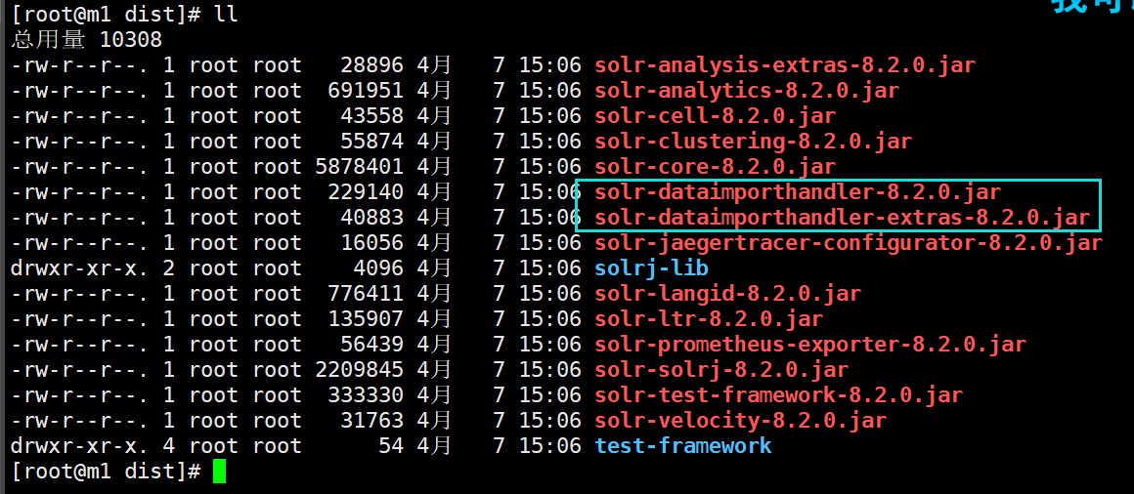Viewport: 1134px width, 494px height.
Task: Select solr-test-framework-8.2.0.jar file name
Action: (778, 395)
